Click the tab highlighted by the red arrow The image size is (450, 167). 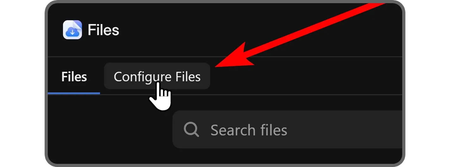point(157,77)
